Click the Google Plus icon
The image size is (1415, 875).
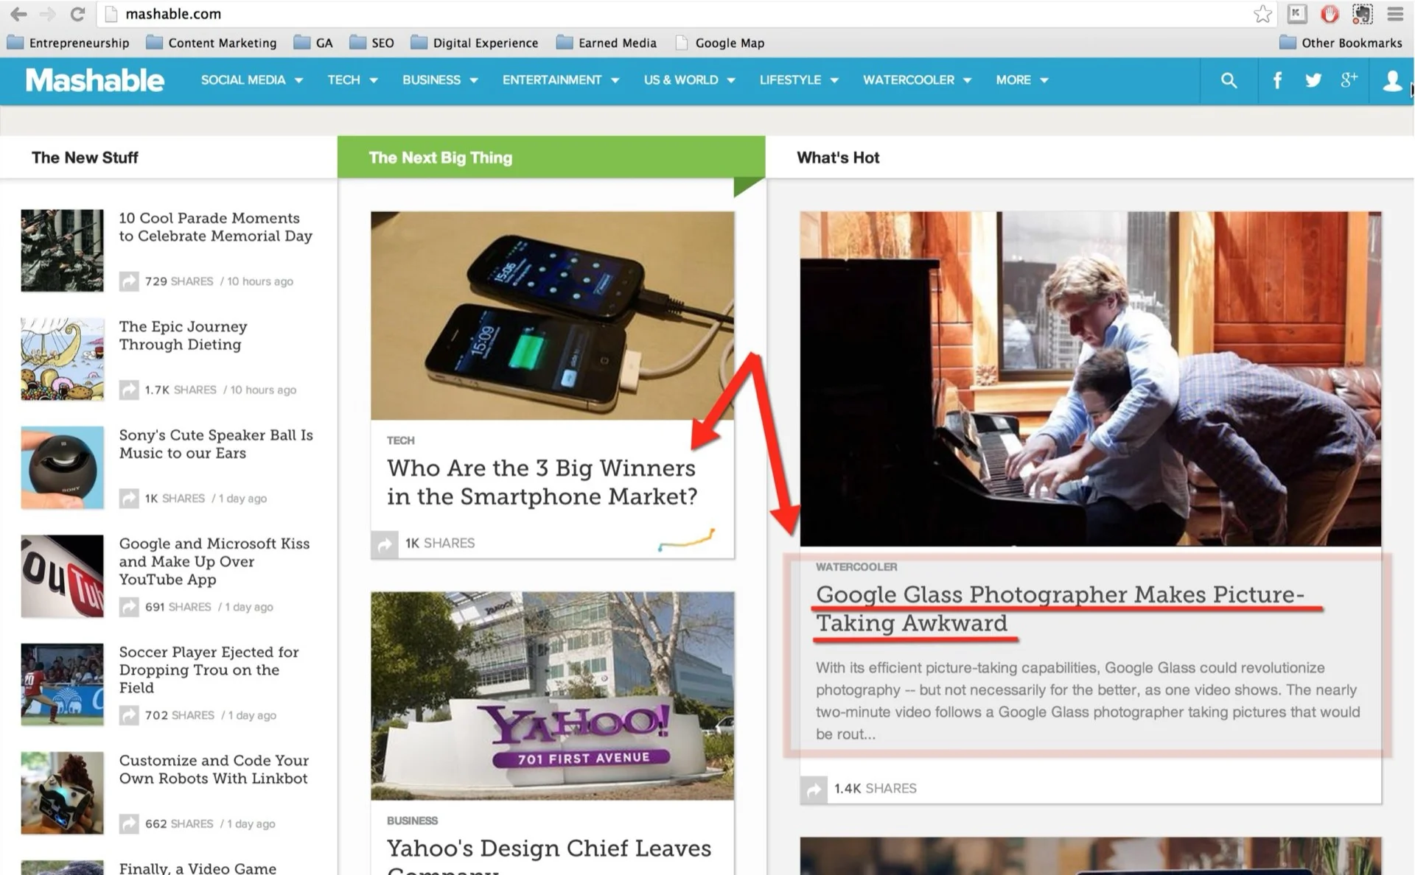click(x=1349, y=80)
